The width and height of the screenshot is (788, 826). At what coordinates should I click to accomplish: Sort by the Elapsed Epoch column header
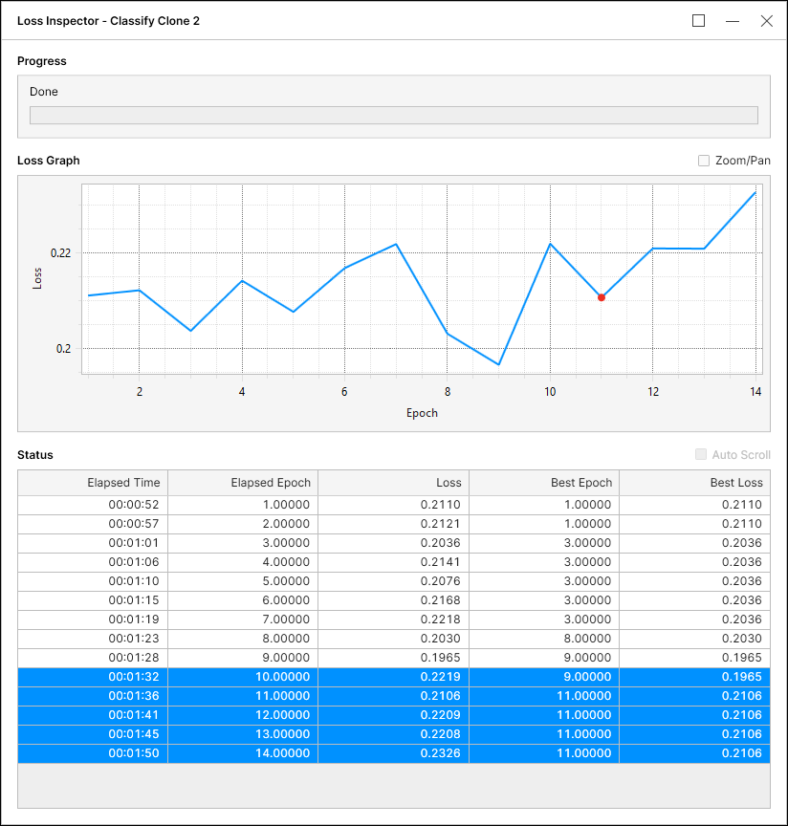(x=243, y=483)
